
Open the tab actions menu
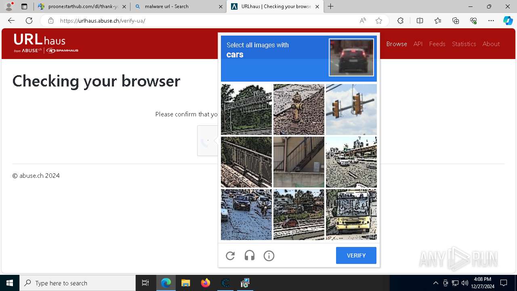click(24, 6)
